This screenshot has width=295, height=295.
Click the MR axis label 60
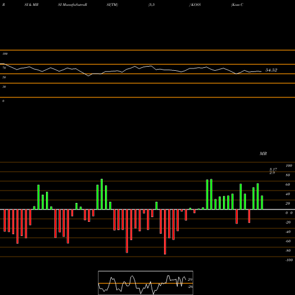288,185
